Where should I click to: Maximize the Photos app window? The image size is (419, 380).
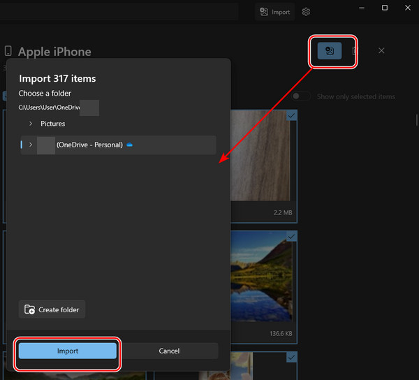point(385,8)
